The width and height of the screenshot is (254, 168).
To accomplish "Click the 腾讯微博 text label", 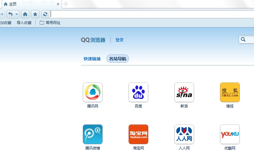I will point(93,148).
